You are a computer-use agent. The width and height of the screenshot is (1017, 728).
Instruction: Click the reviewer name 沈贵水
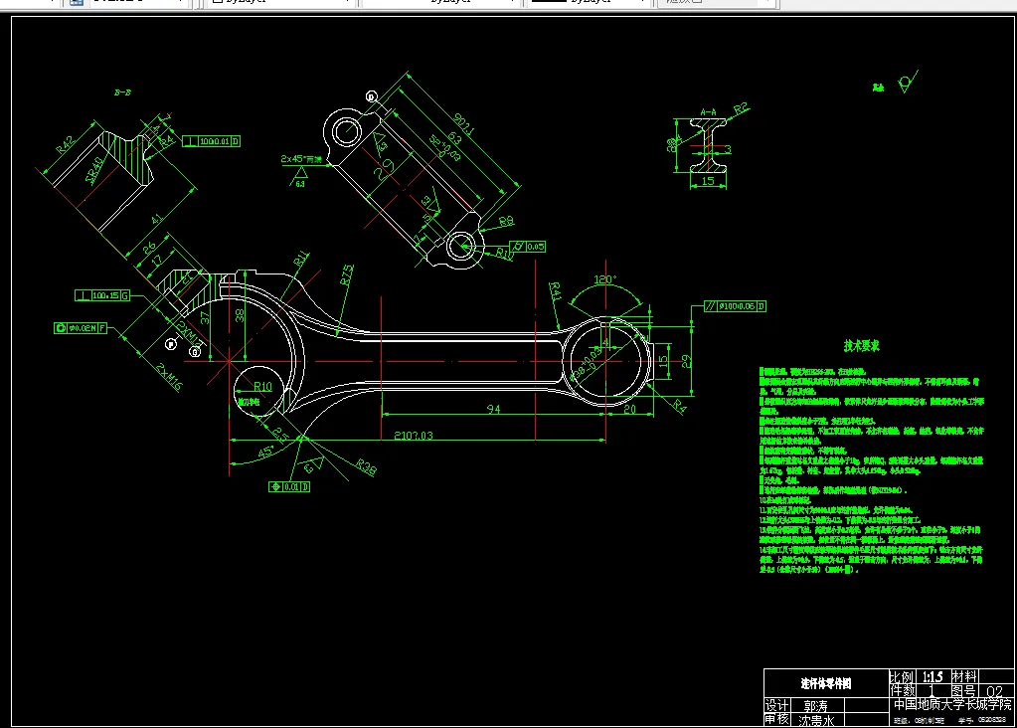click(816, 720)
